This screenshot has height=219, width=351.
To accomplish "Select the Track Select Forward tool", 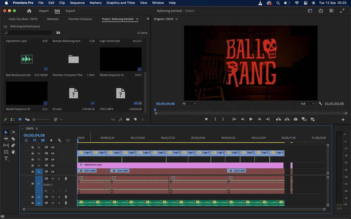I will (13, 132).
